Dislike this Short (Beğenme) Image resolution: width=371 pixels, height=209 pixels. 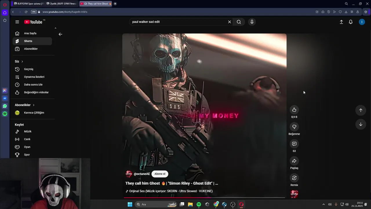tap(294, 127)
